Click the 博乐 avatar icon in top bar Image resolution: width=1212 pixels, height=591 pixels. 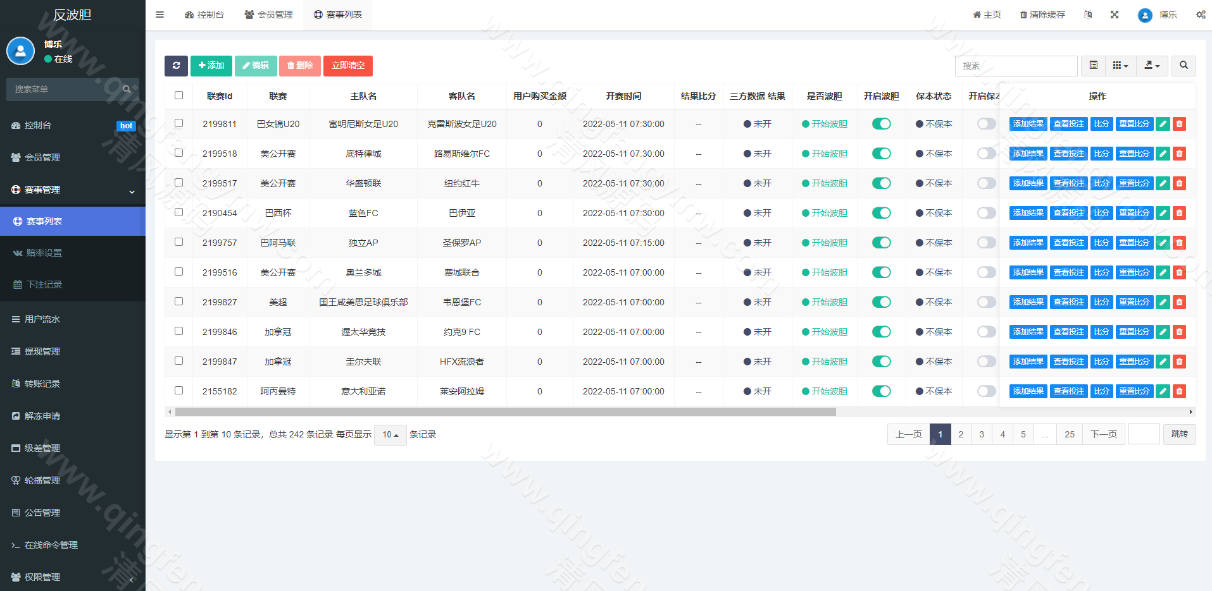[x=1144, y=15]
